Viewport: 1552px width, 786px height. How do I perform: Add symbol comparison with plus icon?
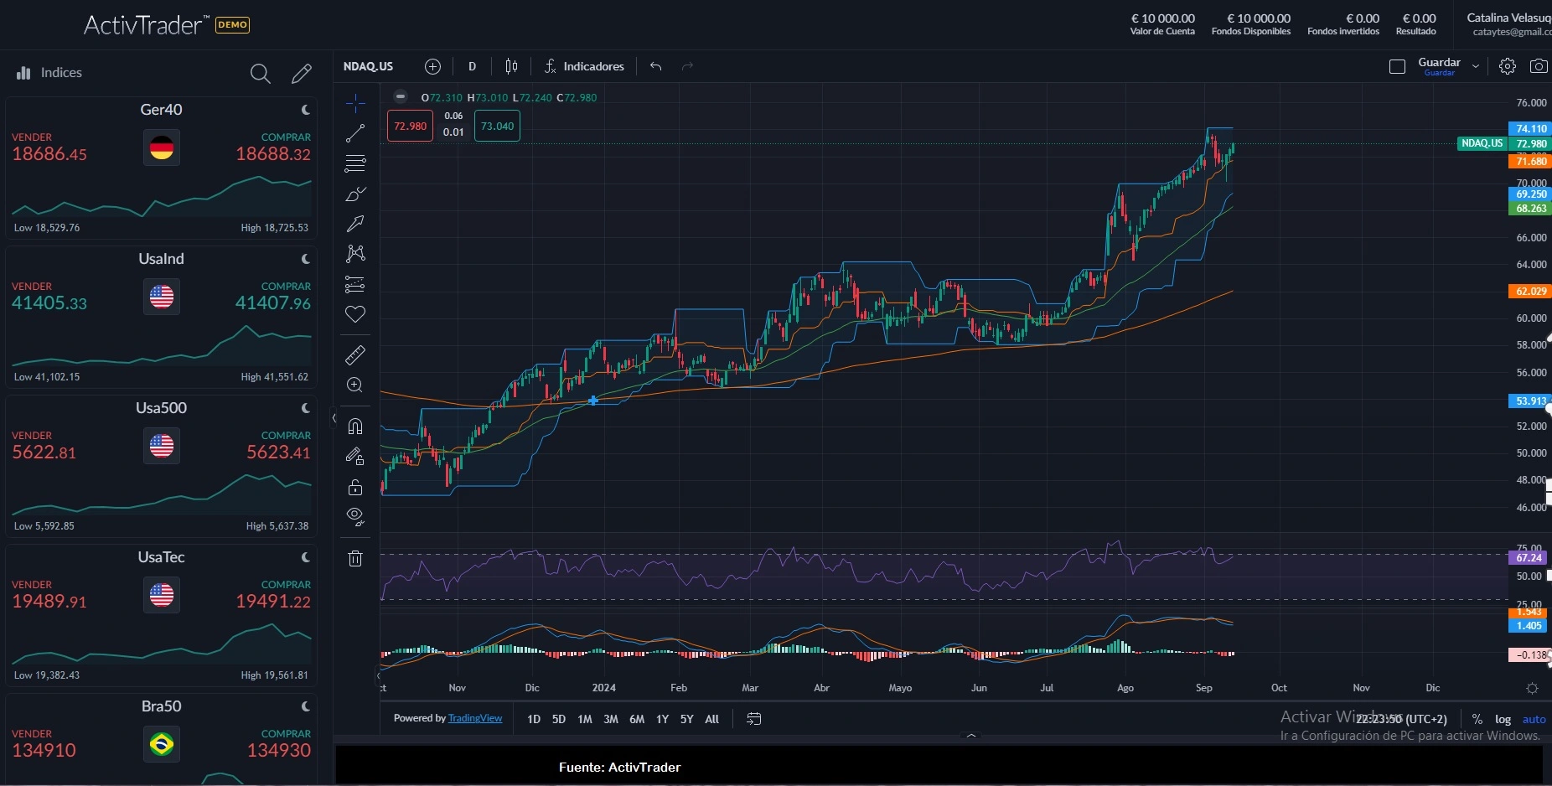pyautogui.click(x=432, y=66)
